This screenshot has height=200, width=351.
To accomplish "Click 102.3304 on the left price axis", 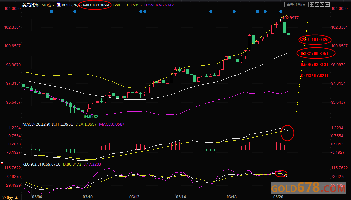I will pyautogui.click(x=13, y=27).
